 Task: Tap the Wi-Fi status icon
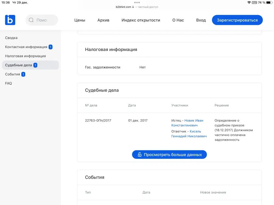(x=249, y=2)
